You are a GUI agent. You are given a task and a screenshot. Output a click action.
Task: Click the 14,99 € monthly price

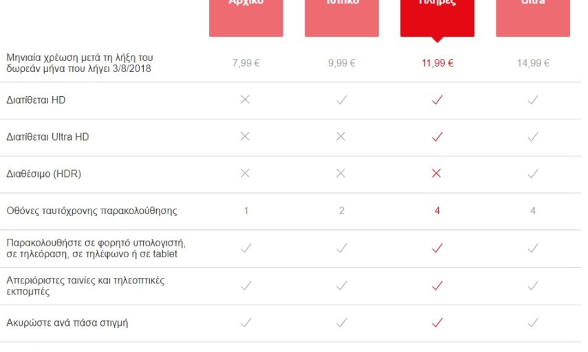point(533,63)
